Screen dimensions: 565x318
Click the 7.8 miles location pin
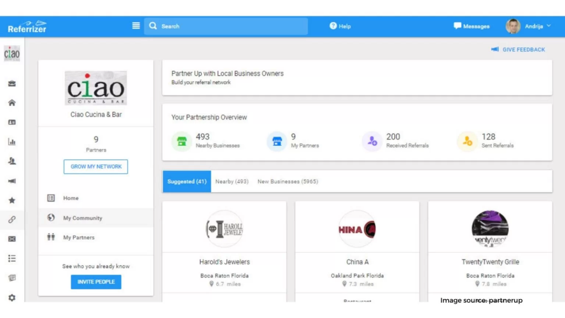click(x=477, y=284)
